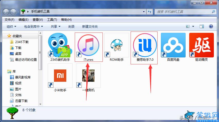Click the sidebar scroll down arrow
Image resolution: width=219 pixels, height=122 pixels.
coord(40,104)
